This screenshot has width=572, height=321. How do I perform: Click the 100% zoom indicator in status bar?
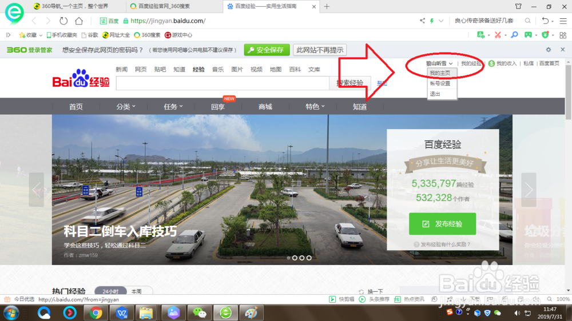coord(562,299)
